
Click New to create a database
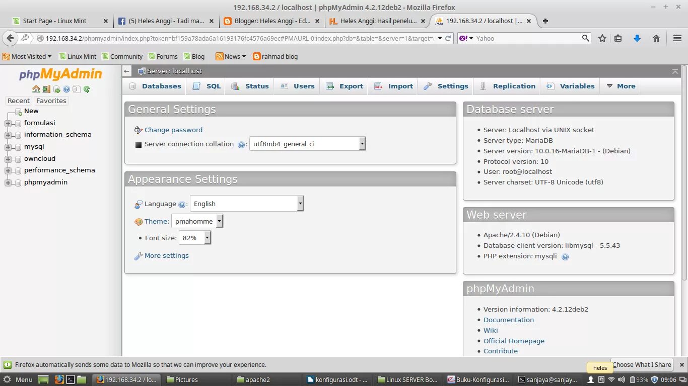click(x=31, y=111)
